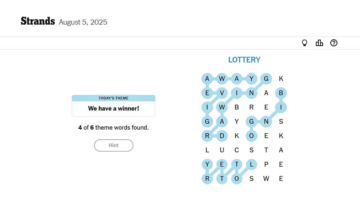
Task: Select the letter P in the grid
Action: [x=266, y=164]
